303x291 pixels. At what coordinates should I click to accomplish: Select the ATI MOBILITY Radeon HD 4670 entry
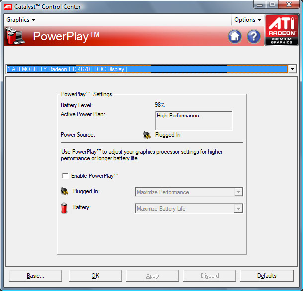[147, 69]
